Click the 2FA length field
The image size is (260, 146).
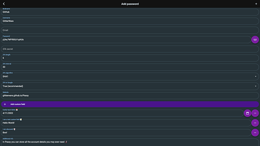(x=130, y=58)
